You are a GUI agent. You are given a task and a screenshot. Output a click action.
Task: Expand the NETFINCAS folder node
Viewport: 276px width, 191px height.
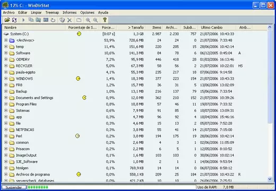coord(6,129)
